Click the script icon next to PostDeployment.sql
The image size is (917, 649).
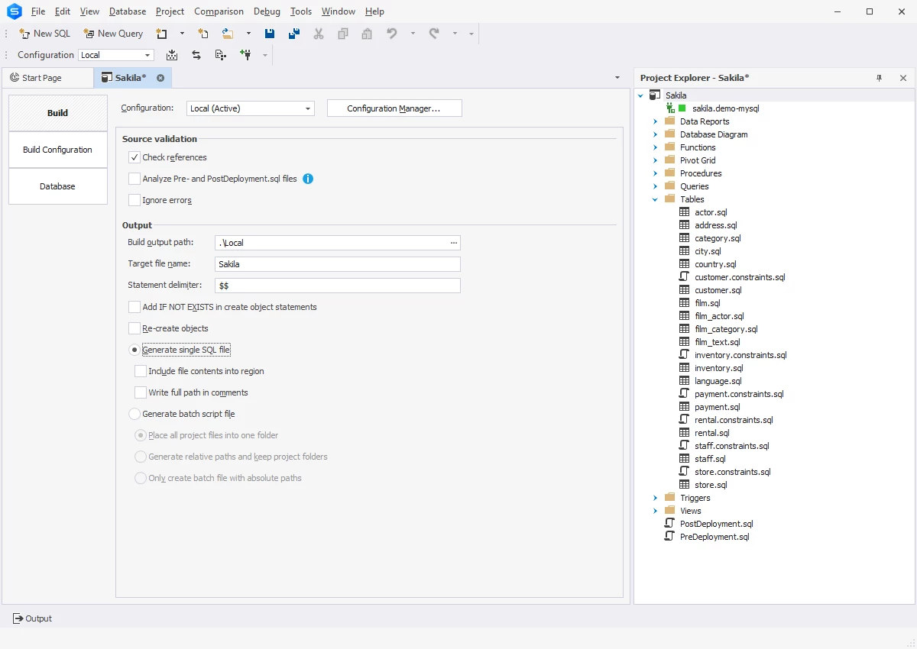(x=670, y=524)
